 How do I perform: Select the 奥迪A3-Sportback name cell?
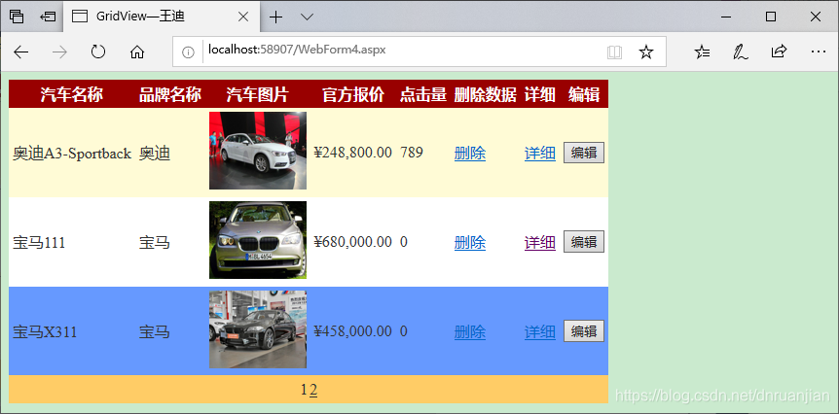point(72,154)
